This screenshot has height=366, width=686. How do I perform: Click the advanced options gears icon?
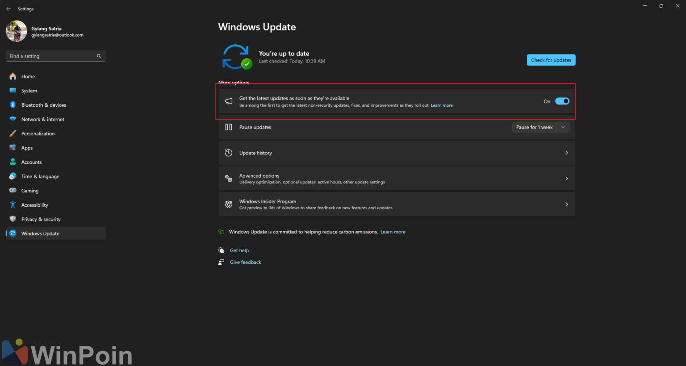[x=229, y=179]
